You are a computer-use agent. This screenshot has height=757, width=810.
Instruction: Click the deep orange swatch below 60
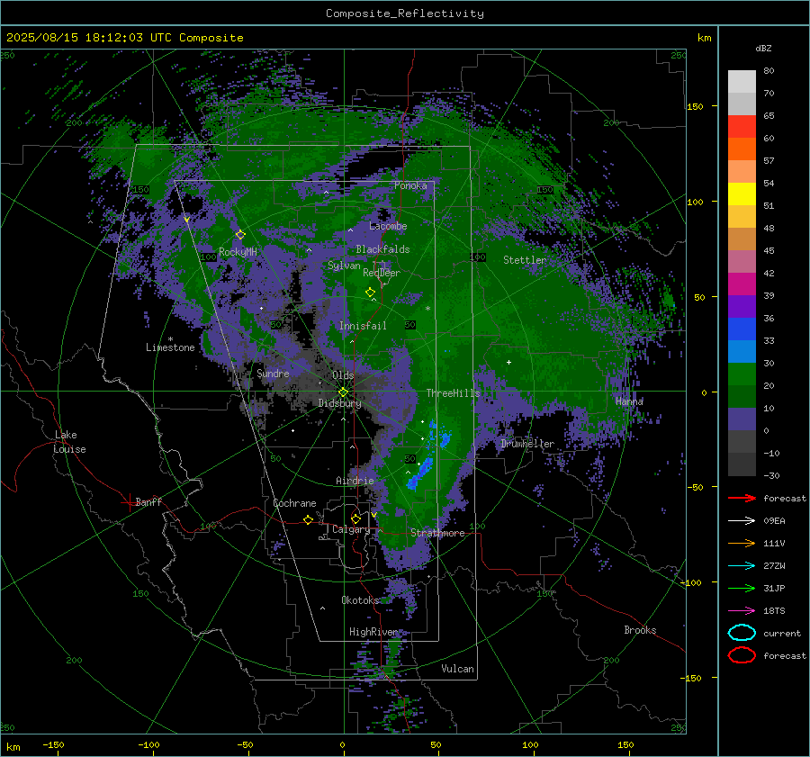742,149
